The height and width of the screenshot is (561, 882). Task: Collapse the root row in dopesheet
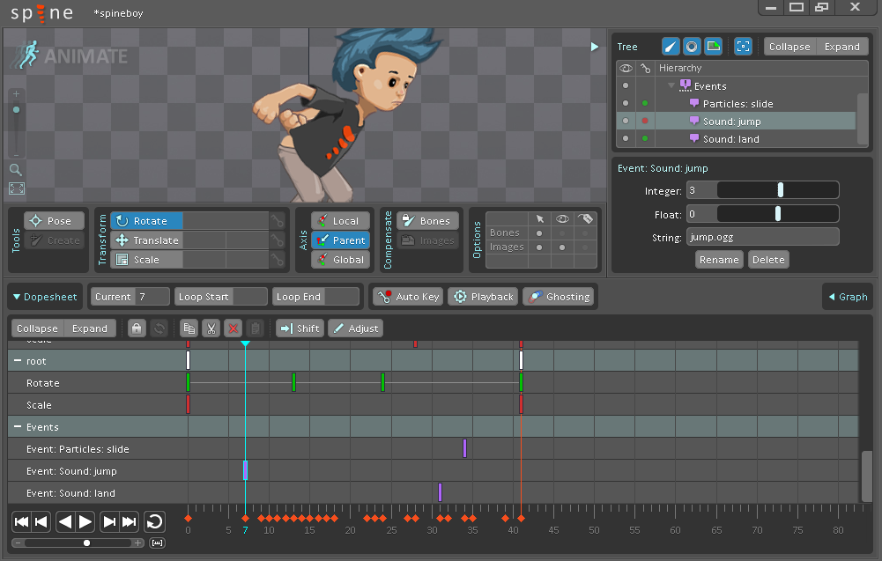(x=17, y=361)
